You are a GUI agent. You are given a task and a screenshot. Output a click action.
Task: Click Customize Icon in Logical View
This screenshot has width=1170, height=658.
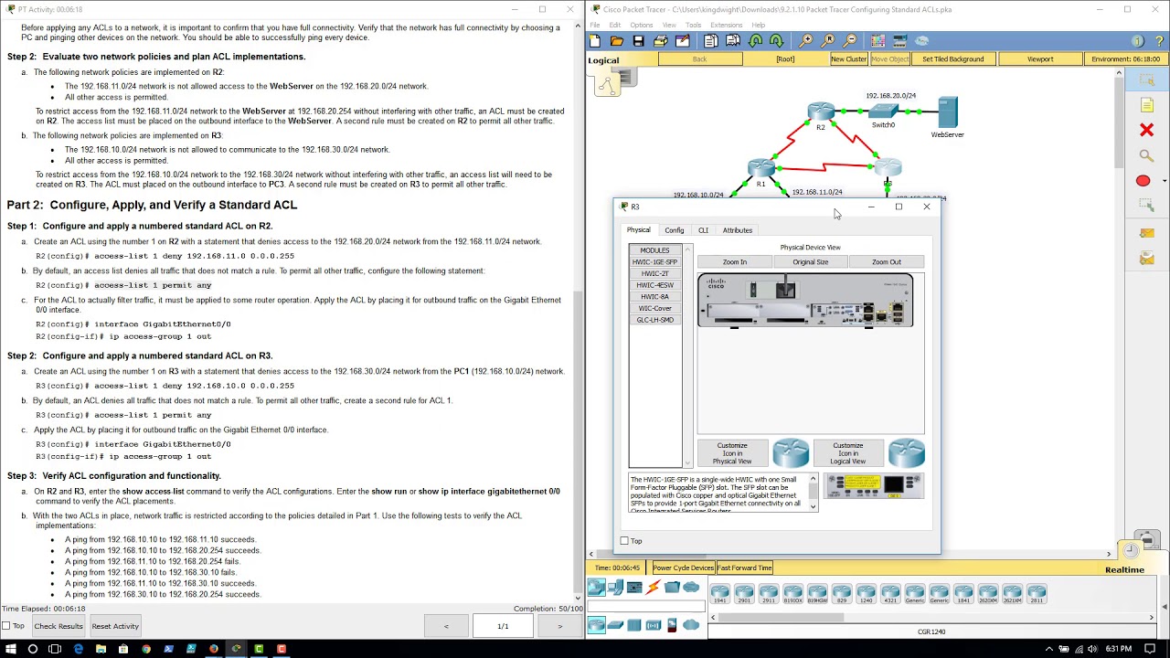847,453
